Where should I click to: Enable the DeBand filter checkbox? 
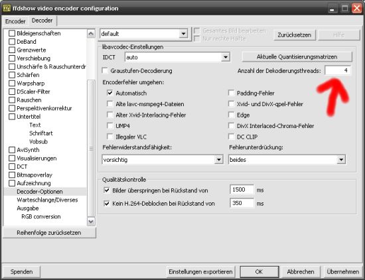point(12,42)
